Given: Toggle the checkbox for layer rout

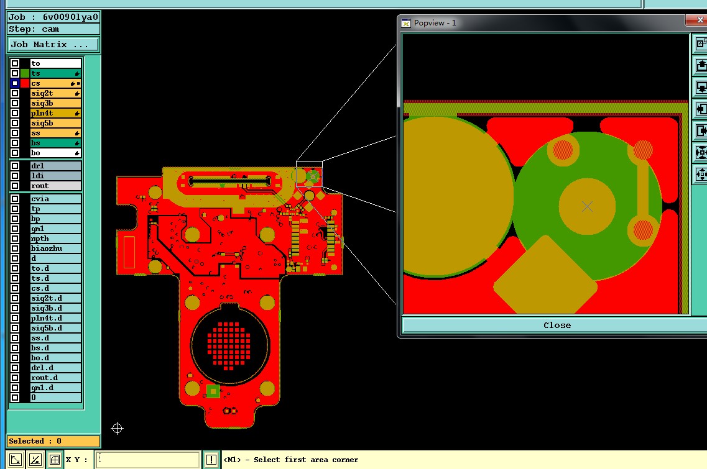Looking at the screenshot, I should 15,186.
